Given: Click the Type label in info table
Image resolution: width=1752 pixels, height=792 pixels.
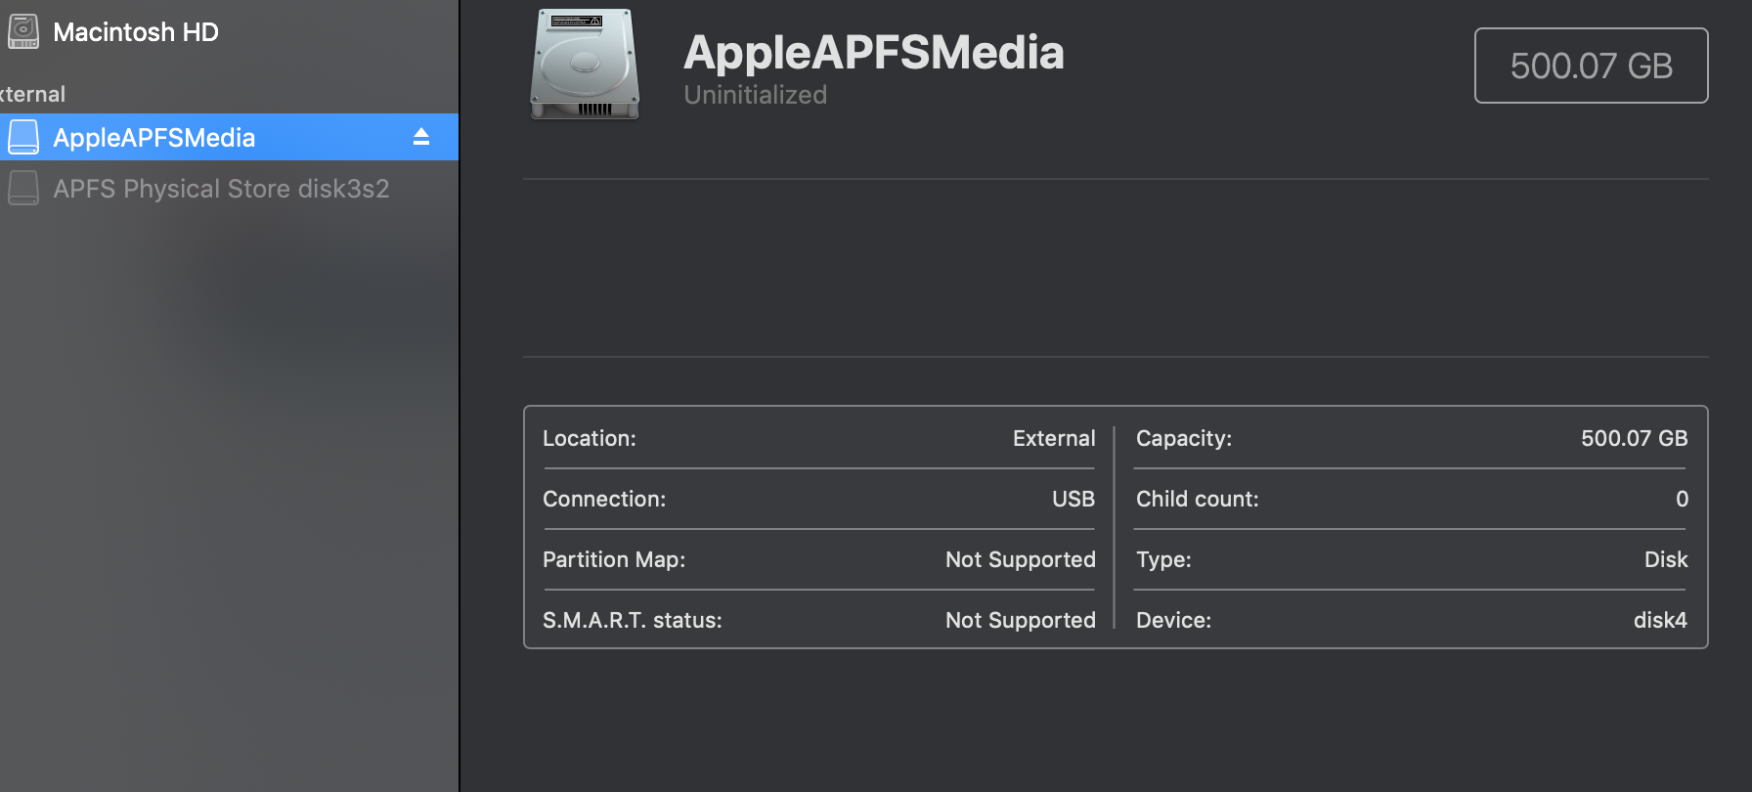Looking at the screenshot, I should pyautogui.click(x=1163, y=559).
